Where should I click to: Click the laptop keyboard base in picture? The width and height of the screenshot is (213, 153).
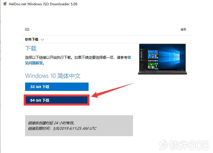coord(162,72)
